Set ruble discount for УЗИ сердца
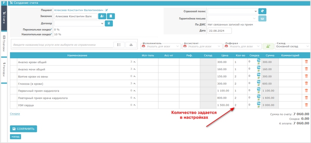Viewport: 311px width, 143px height. (x=258, y=107)
